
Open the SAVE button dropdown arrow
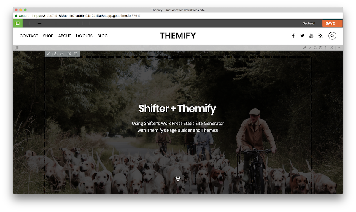[341, 23]
